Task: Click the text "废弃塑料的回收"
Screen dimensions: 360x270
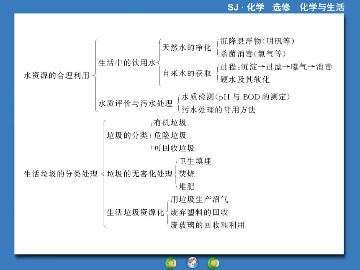Action: (x=199, y=212)
